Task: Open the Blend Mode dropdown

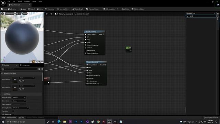Action: [19, 101]
